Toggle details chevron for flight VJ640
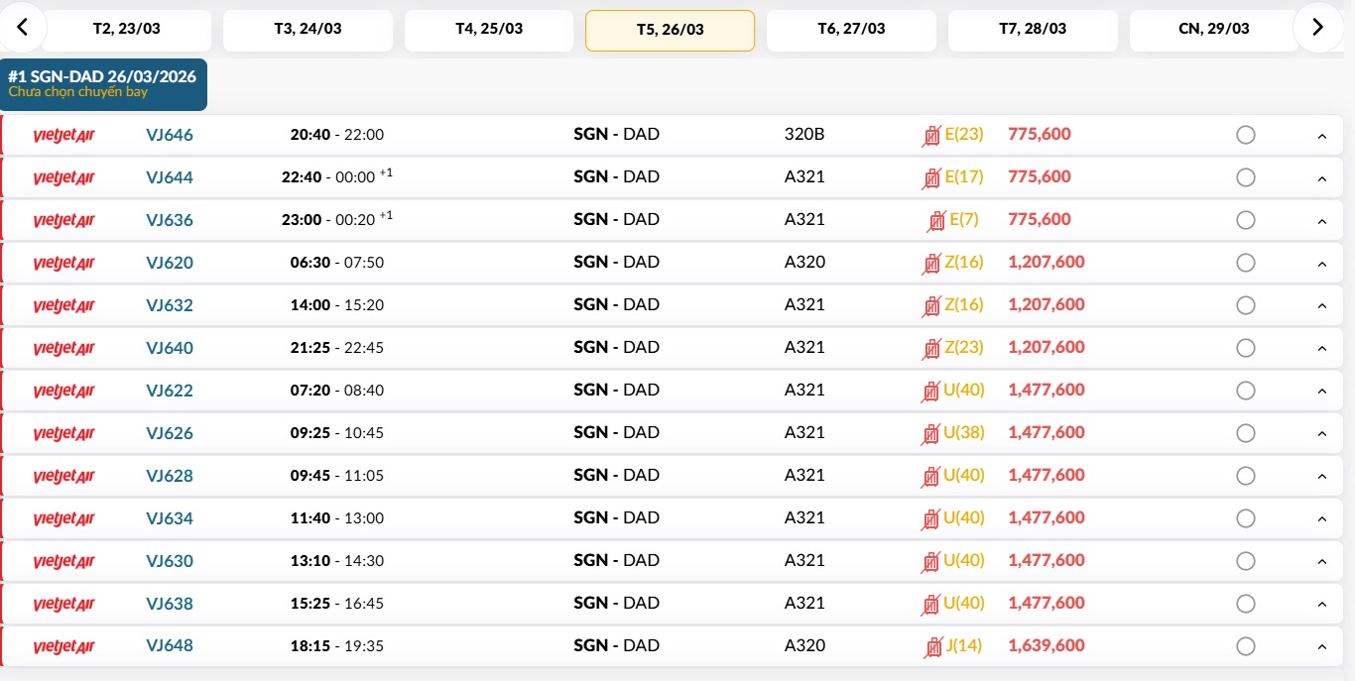The height and width of the screenshot is (681, 1355). tap(1321, 349)
